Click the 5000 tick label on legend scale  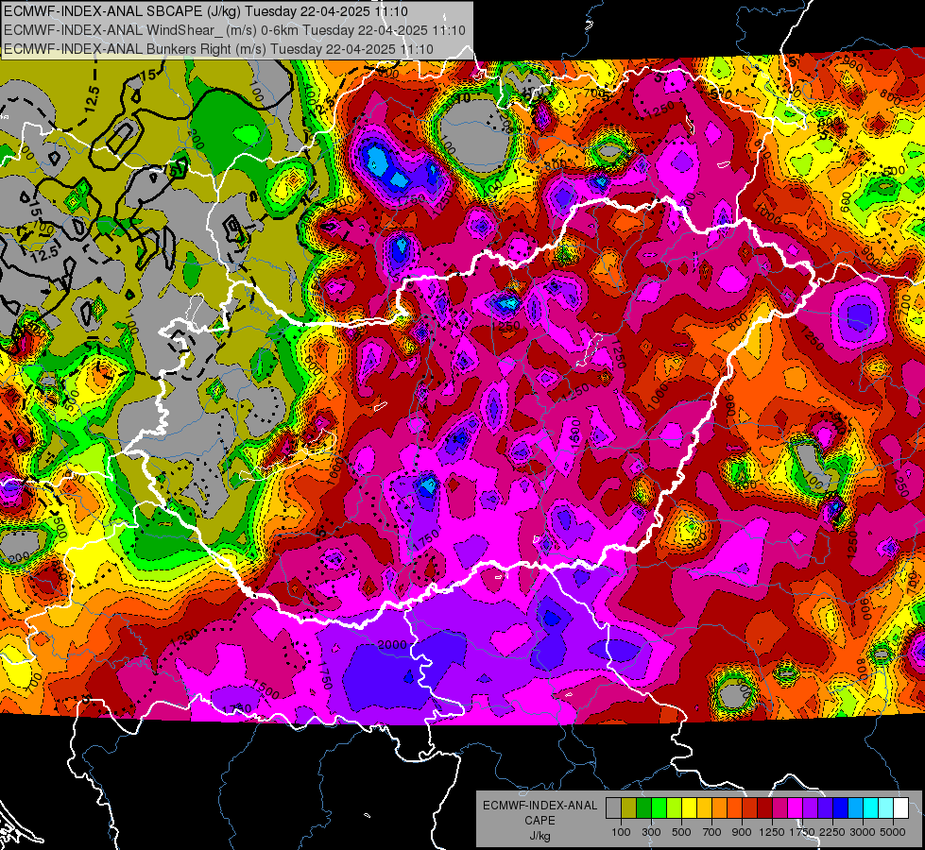coord(893,832)
